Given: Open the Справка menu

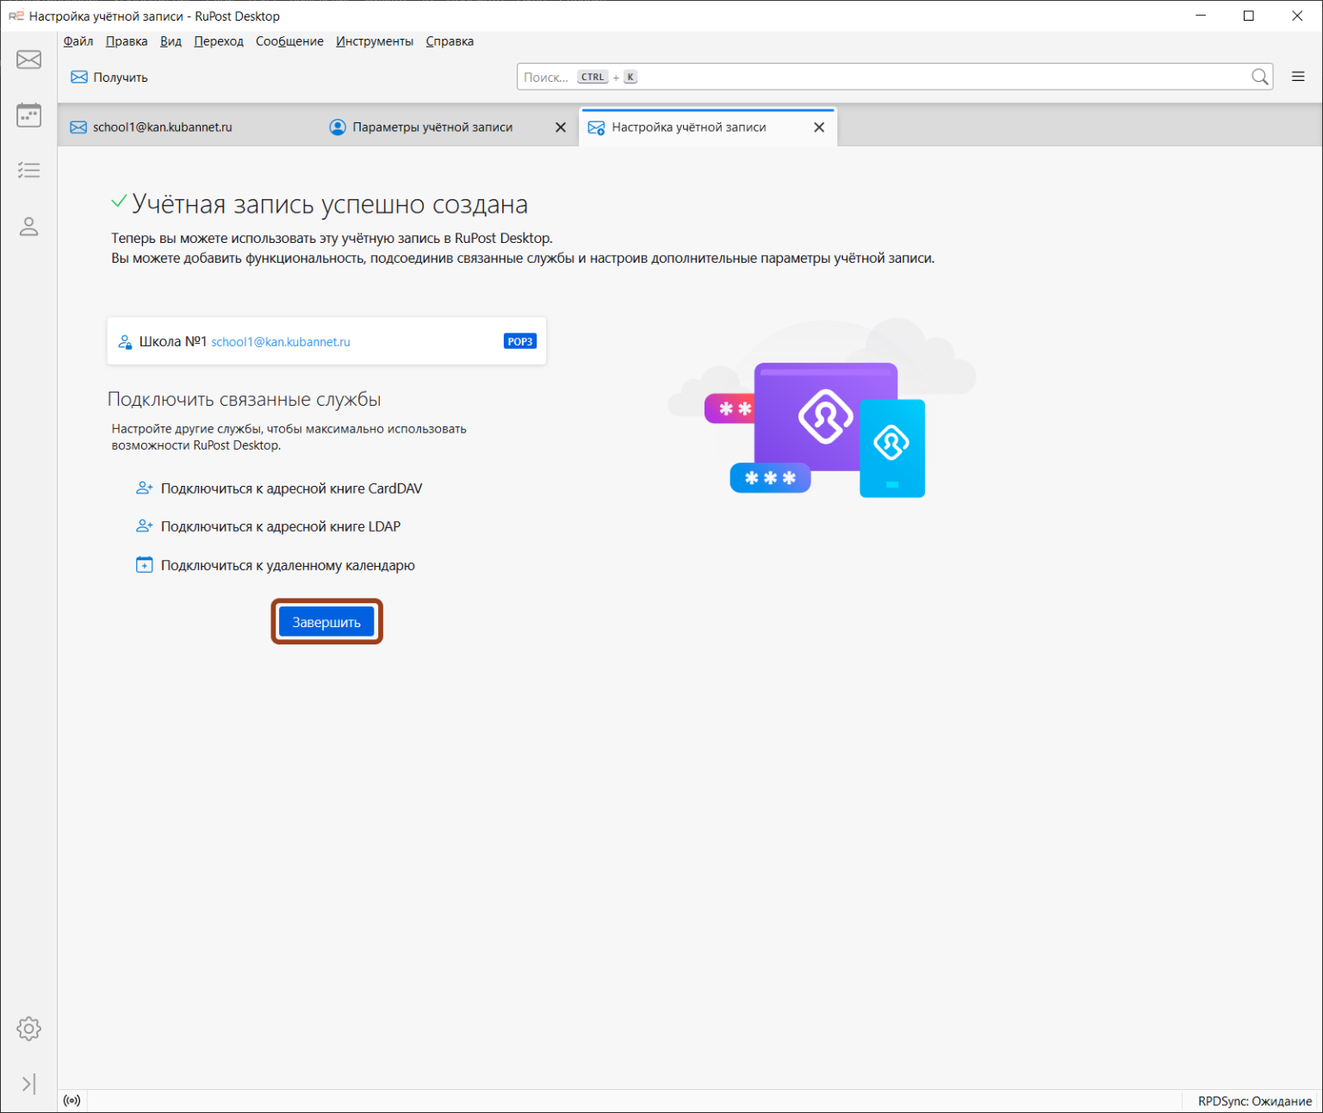Looking at the screenshot, I should pos(450,41).
